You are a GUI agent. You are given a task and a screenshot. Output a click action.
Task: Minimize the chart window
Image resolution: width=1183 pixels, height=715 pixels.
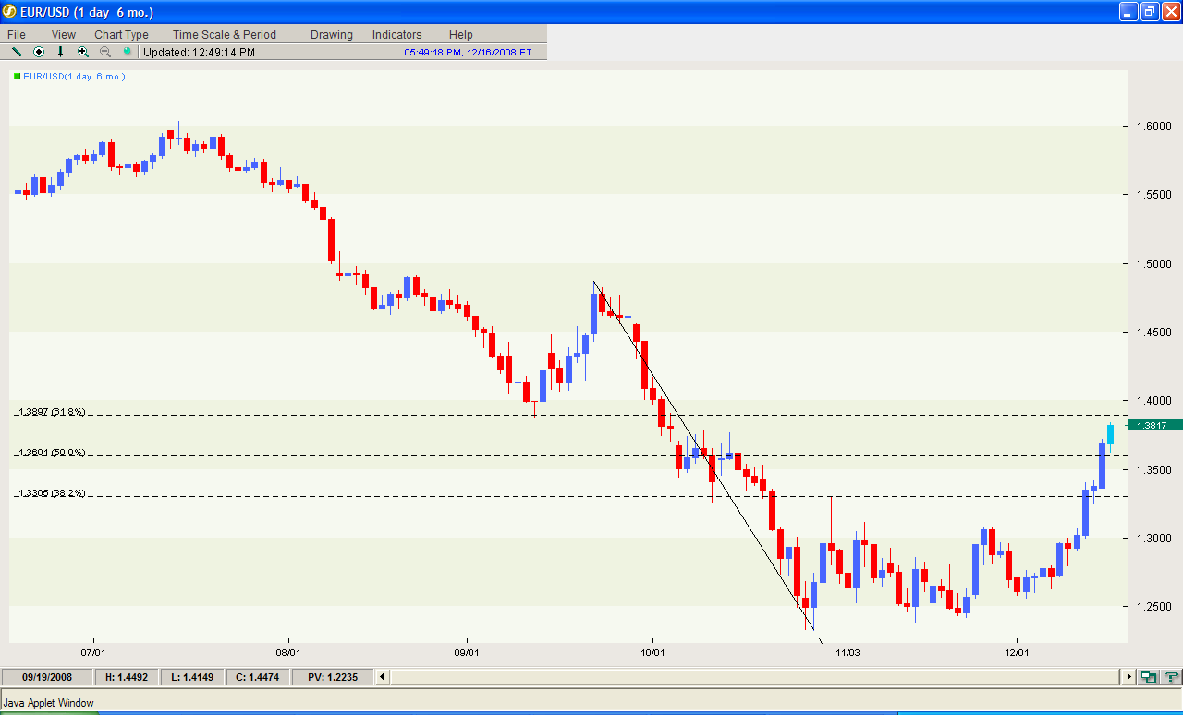(x=1129, y=12)
